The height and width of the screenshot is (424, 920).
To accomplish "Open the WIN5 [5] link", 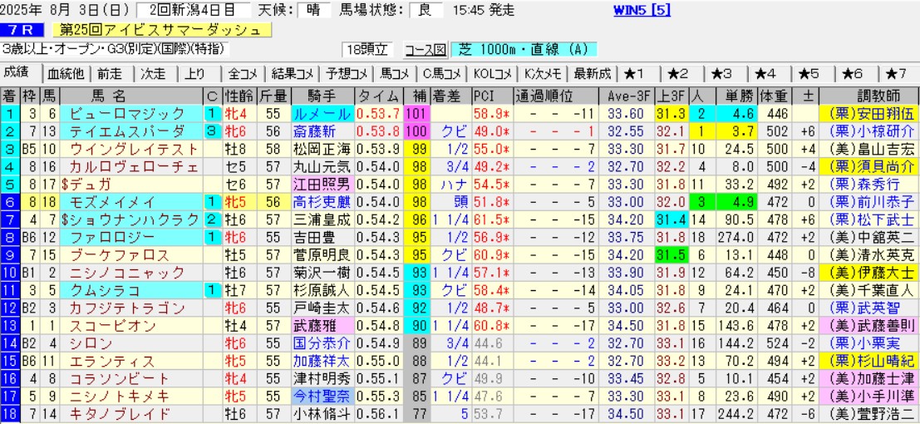I will [x=641, y=11].
